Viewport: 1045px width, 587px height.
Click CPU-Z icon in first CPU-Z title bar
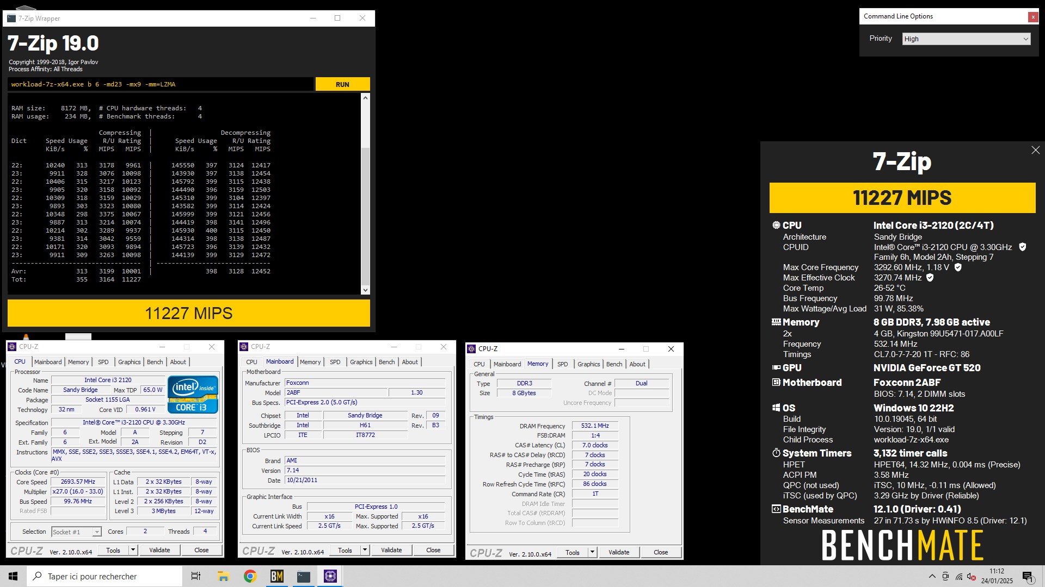point(13,347)
